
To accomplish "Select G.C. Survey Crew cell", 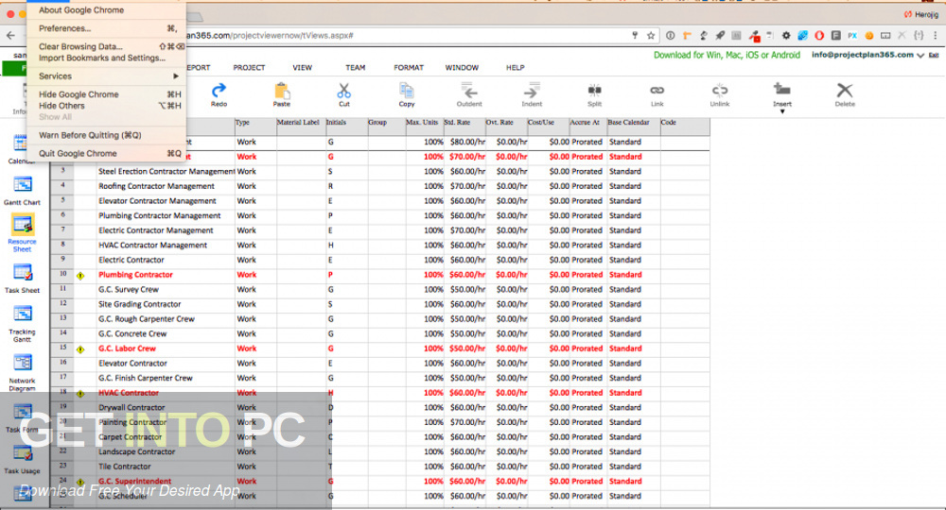I will (x=166, y=290).
